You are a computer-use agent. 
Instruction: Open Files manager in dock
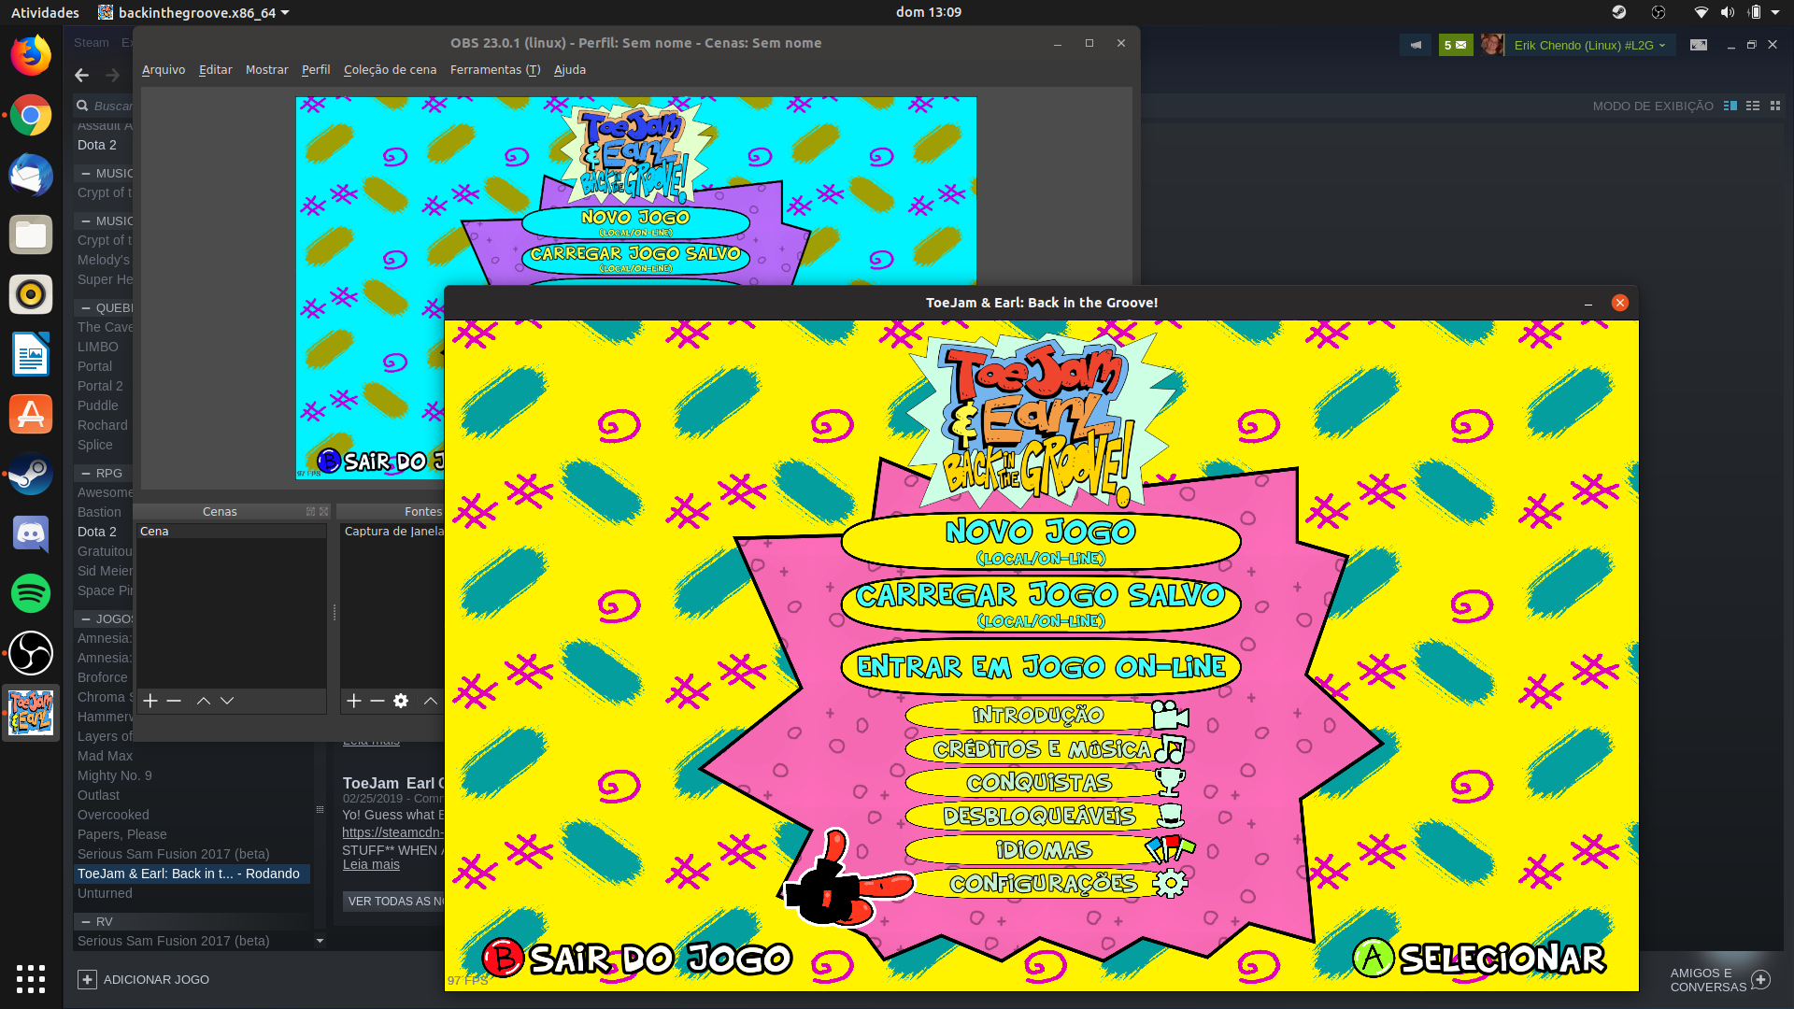coord(31,234)
